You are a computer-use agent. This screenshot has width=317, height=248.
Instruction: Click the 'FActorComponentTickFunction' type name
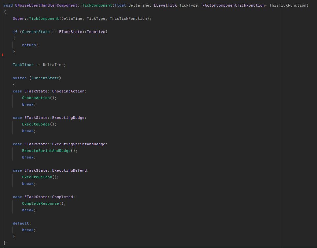coord(233,6)
